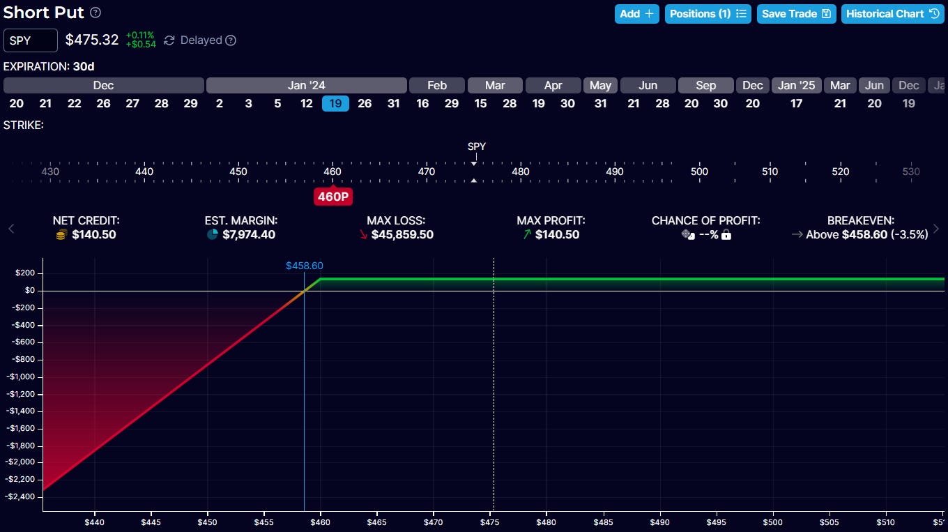
Task: Click the red down arrow beside Max Loss
Action: point(363,235)
